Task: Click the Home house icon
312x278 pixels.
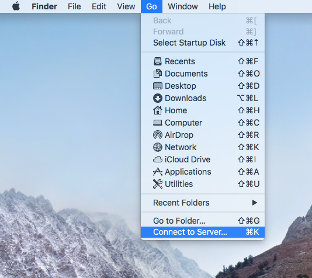Action: tap(158, 110)
